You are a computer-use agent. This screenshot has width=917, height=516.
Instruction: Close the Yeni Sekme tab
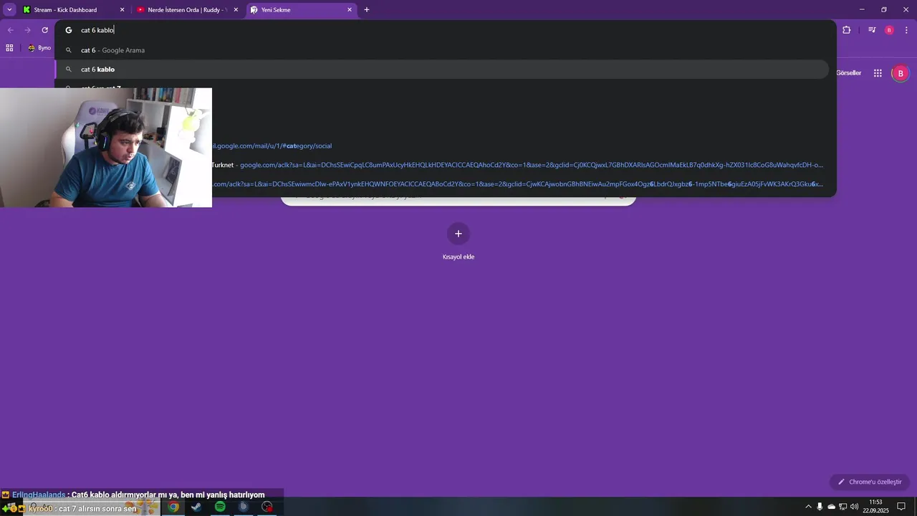coord(350,10)
